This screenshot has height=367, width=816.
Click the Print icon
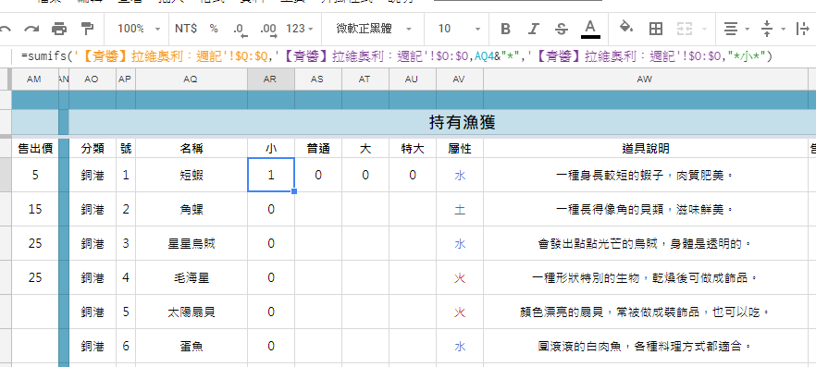click(59, 29)
